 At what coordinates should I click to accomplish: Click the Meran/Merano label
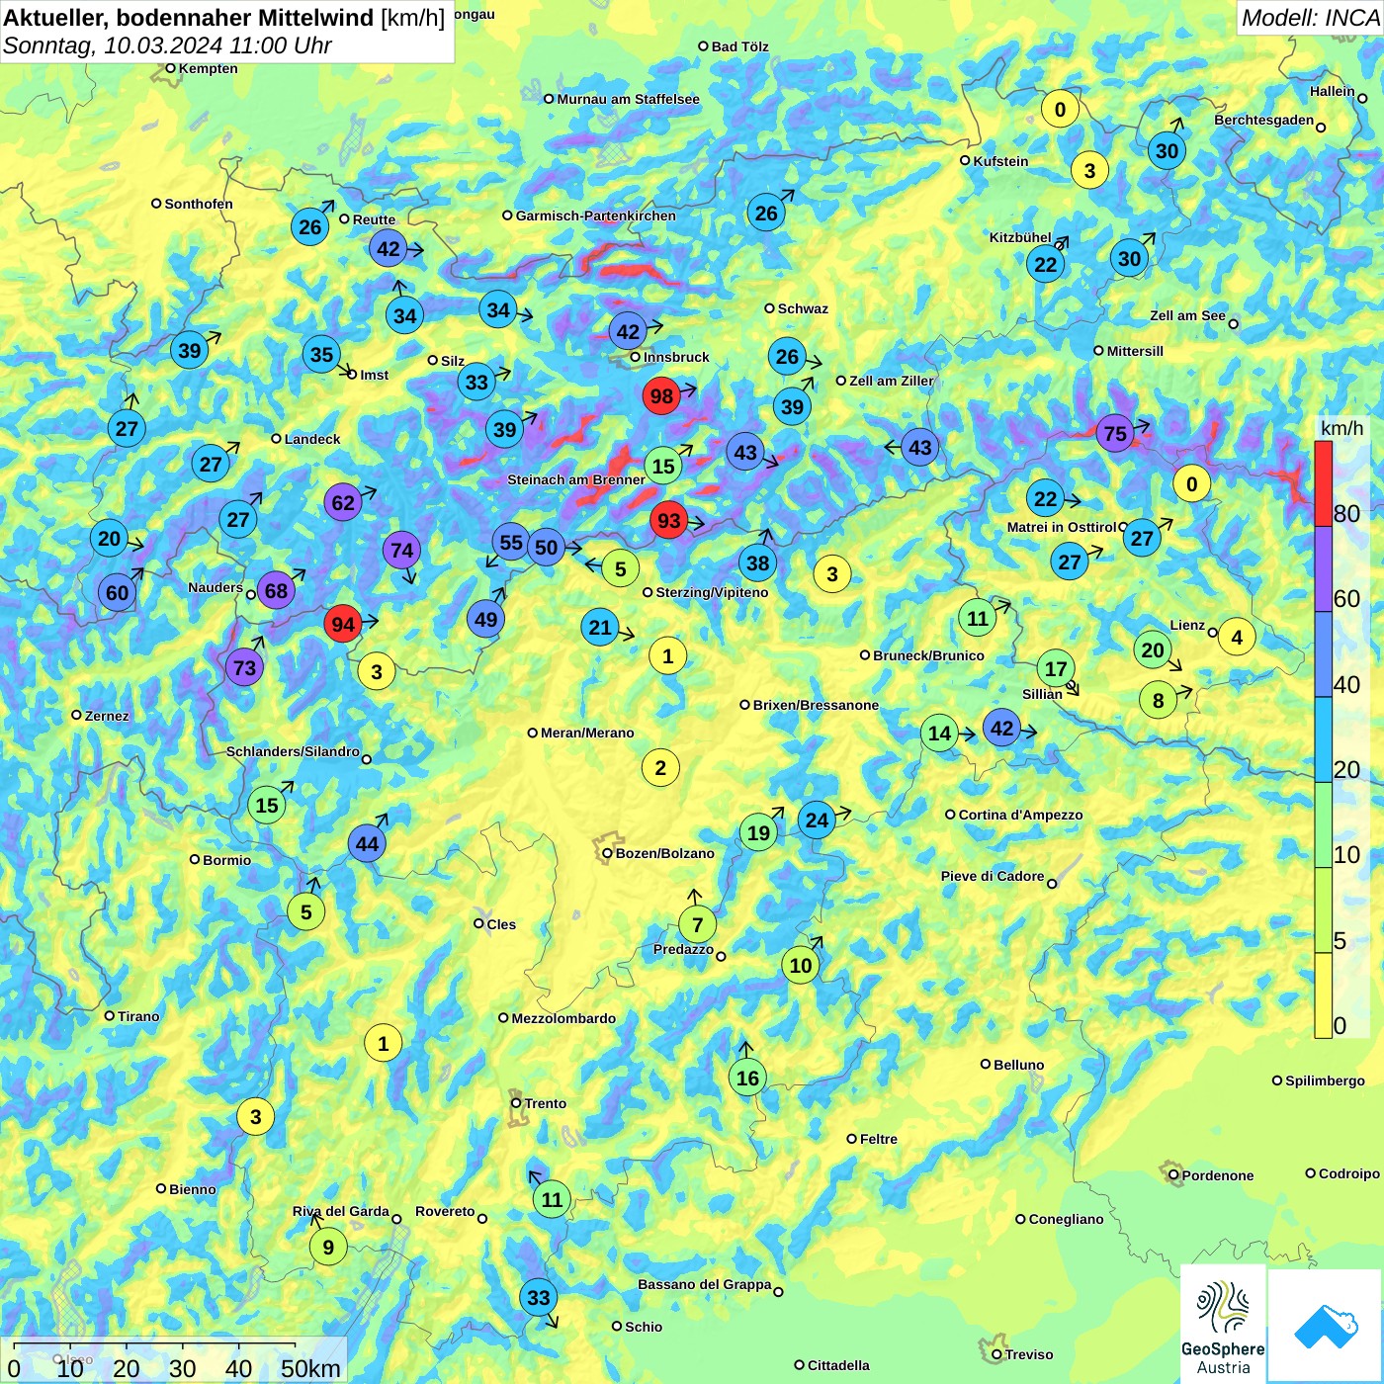587,733
